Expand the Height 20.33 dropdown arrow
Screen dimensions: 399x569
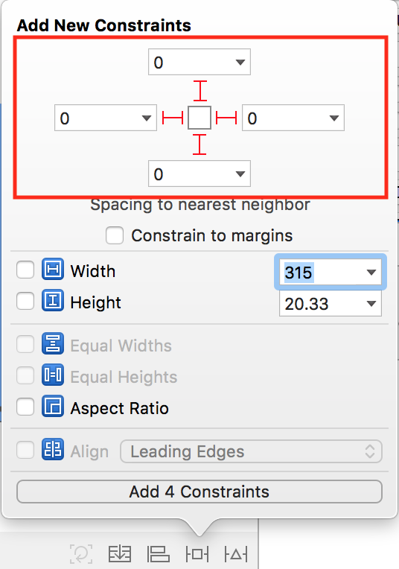(371, 303)
